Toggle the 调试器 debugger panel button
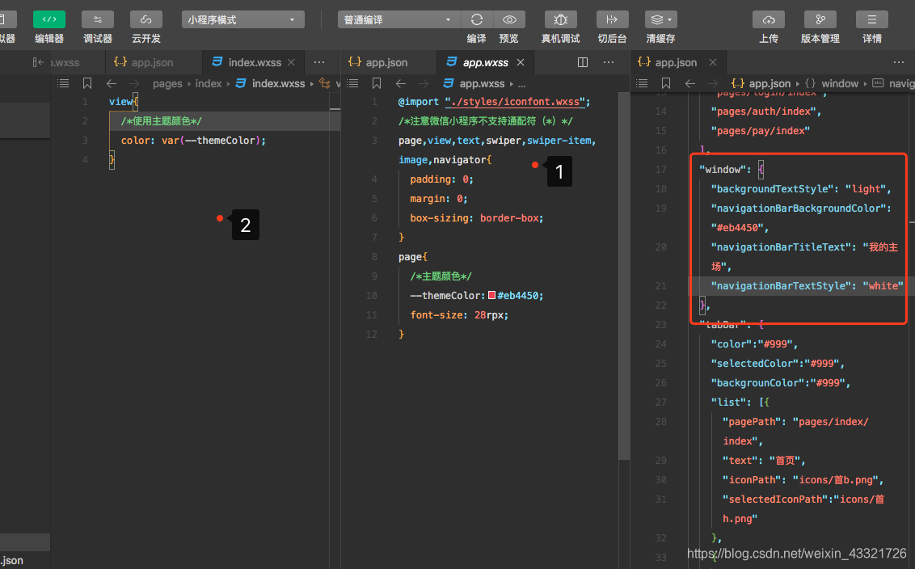The height and width of the screenshot is (569, 915). point(98,20)
